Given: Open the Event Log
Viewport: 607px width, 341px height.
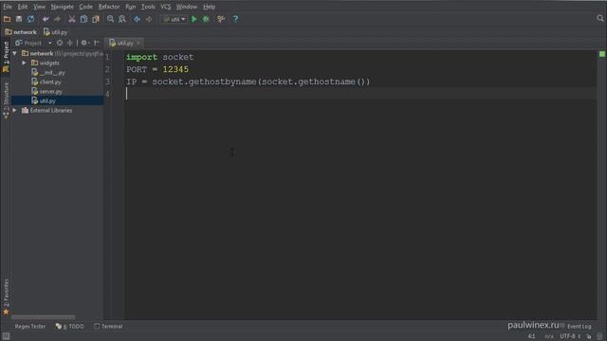Looking at the screenshot, I should tap(579, 326).
